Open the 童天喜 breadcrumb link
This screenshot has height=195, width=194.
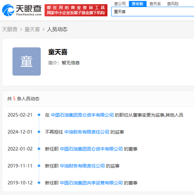(32, 29)
